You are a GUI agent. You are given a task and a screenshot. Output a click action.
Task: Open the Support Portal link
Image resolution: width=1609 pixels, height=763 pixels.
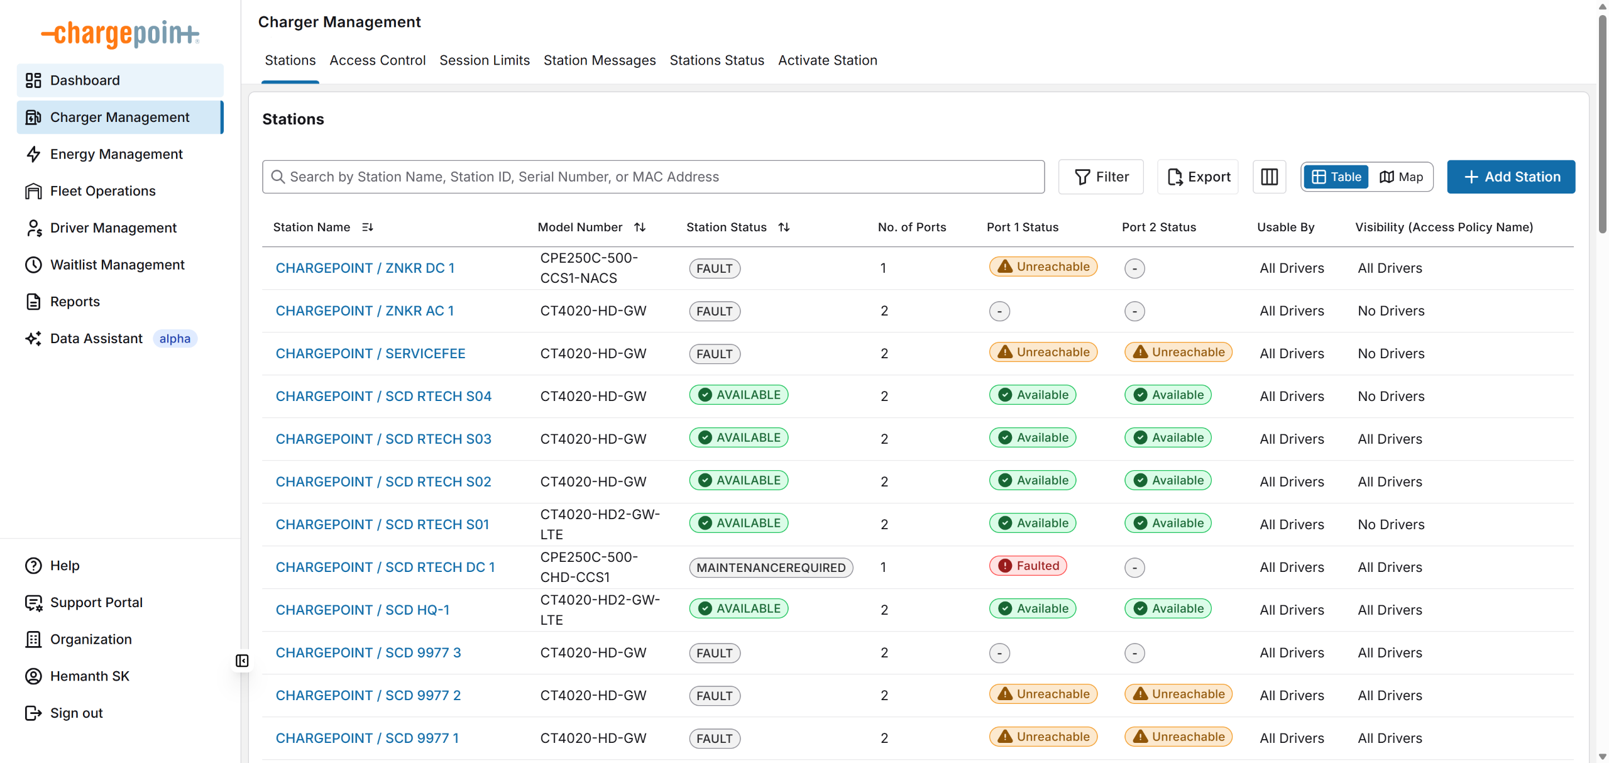point(96,602)
